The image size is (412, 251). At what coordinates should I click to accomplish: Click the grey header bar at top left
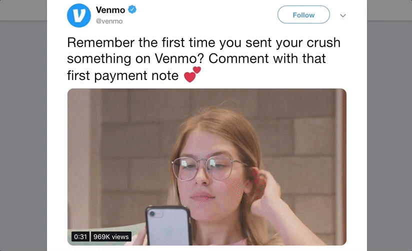(x=23, y=10)
